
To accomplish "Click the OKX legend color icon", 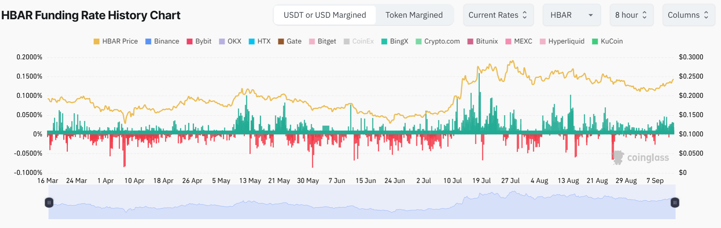I will pos(222,42).
